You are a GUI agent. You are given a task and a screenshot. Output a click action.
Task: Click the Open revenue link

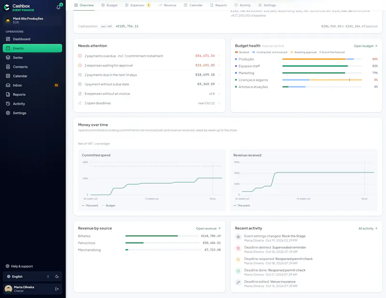208,229
